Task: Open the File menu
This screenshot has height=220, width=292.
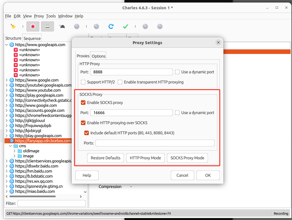Action: pyautogui.click(x=8, y=16)
